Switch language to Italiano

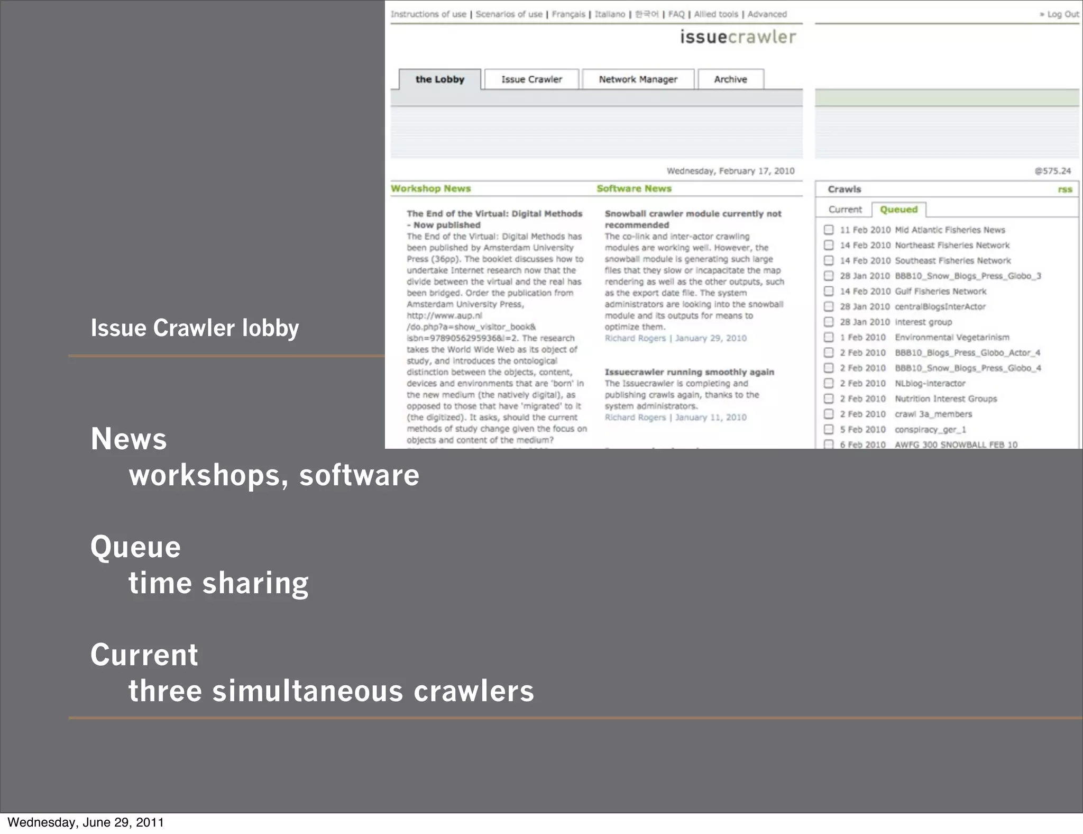coord(610,14)
